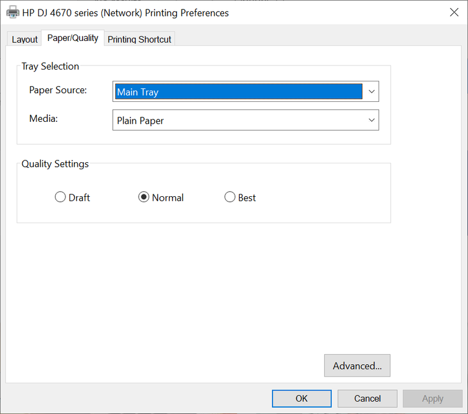Click the dialog title bar text
This screenshot has height=414, width=468.
[125, 12]
